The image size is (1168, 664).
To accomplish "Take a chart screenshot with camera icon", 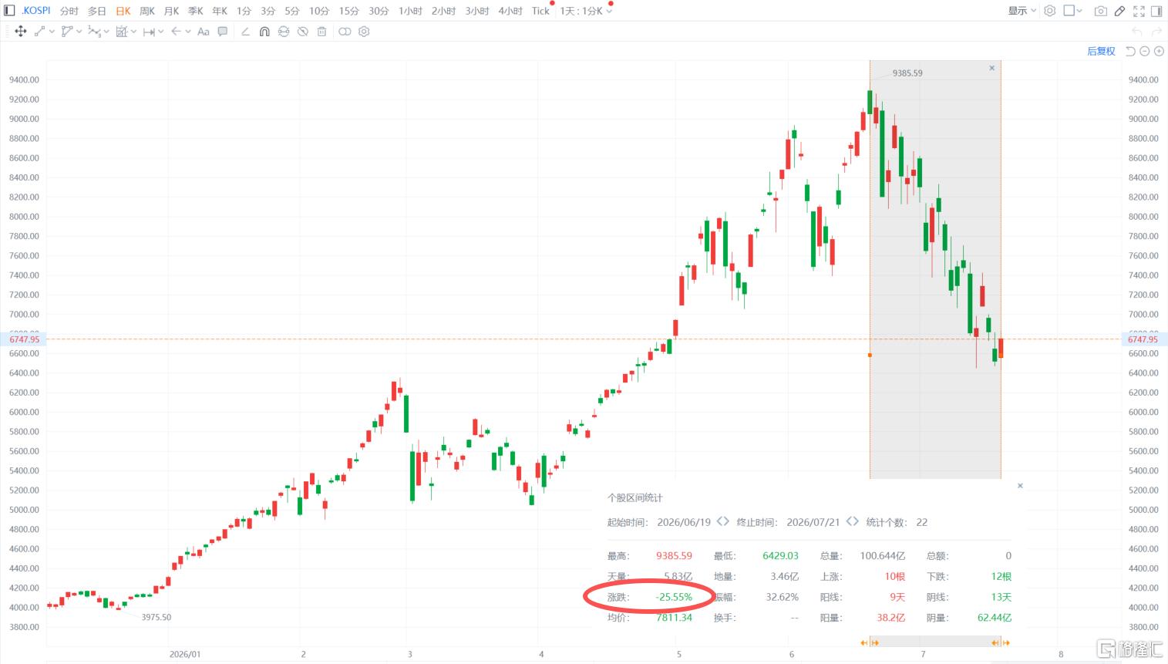I will point(1100,11).
